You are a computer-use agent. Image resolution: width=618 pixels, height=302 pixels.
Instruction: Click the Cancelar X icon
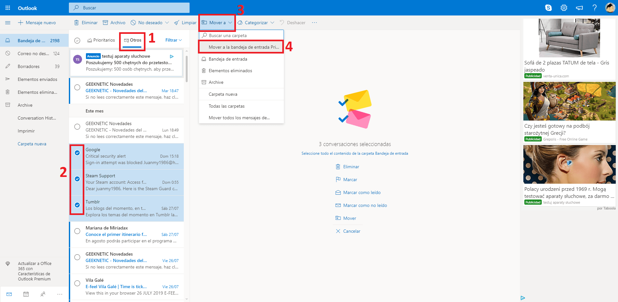click(x=338, y=231)
